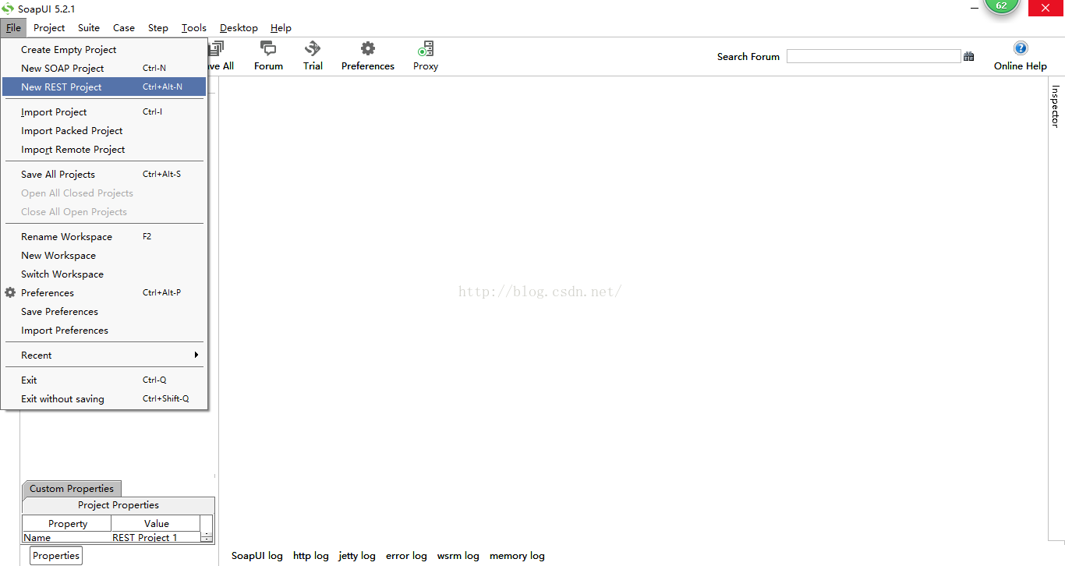Choose Import Remote Project
The height and width of the screenshot is (566, 1065).
pyautogui.click(x=104, y=149)
